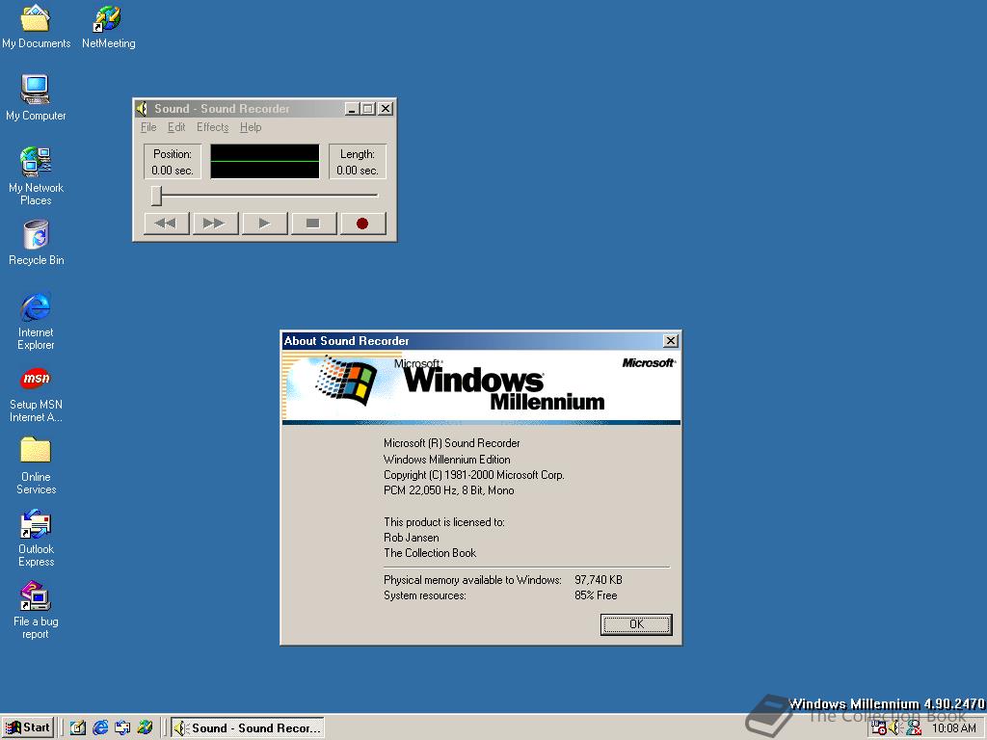Click the 'Length: 0.00 sec.' readout
This screenshot has width=987, height=740.
point(358,162)
